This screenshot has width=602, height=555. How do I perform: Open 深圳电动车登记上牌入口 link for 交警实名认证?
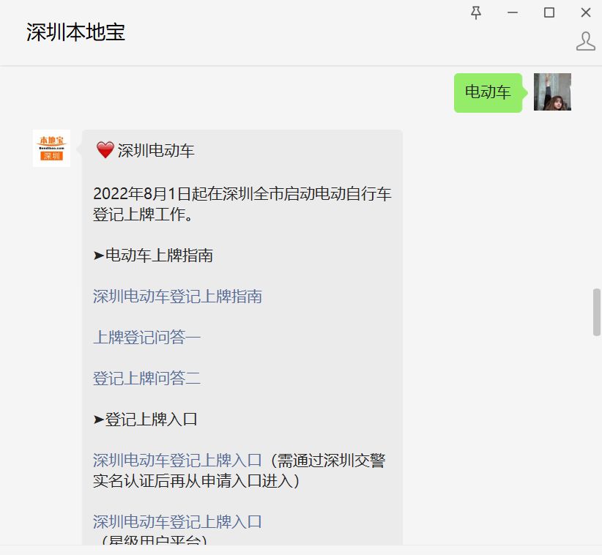tap(177, 461)
